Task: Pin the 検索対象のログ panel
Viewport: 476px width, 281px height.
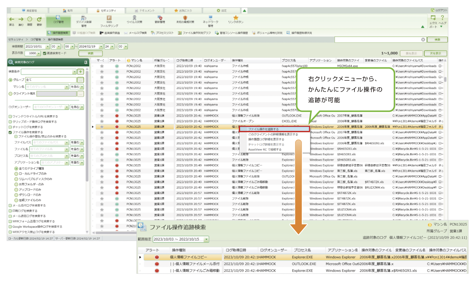Action: 86,62
